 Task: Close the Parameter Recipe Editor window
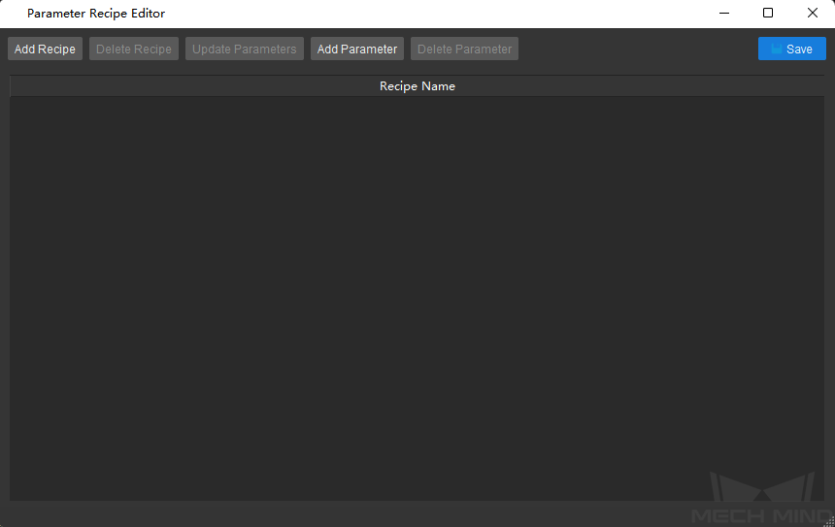812,14
